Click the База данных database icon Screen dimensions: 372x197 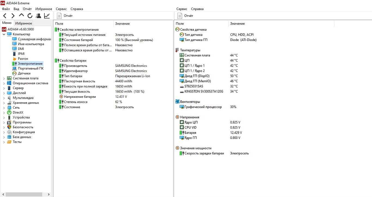[9, 137]
